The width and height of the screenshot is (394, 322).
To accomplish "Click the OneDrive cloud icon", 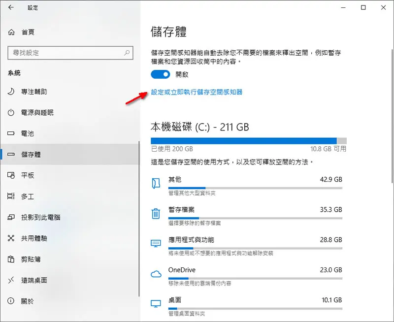I will (156, 274).
